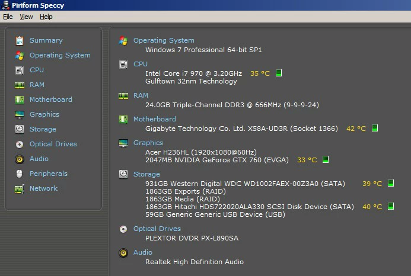This screenshot has width=411, height=276.
Task: Open the Audio heading link in summary
Action: point(143,252)
